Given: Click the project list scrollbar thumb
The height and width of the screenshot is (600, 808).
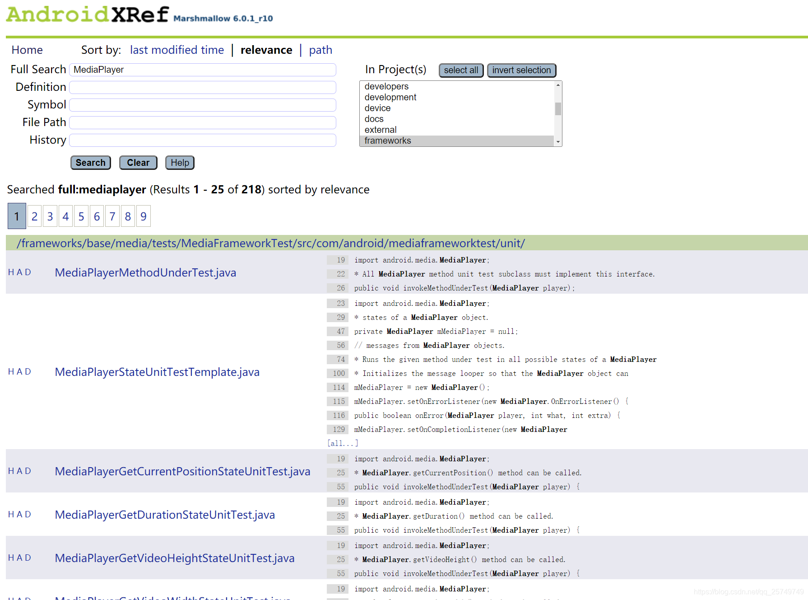Looking at the screenshot, I should pyautogui.click(x=558, y=109).
